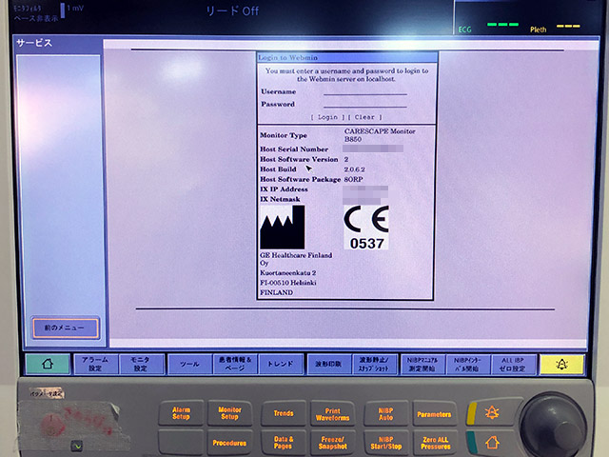The image size is (609, 457).
Task: Push the Freeze/Snapshot hard key
Action: (332, 443)
